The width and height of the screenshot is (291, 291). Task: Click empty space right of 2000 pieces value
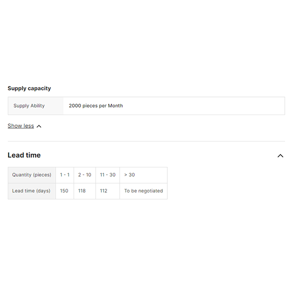click(204, 106)
